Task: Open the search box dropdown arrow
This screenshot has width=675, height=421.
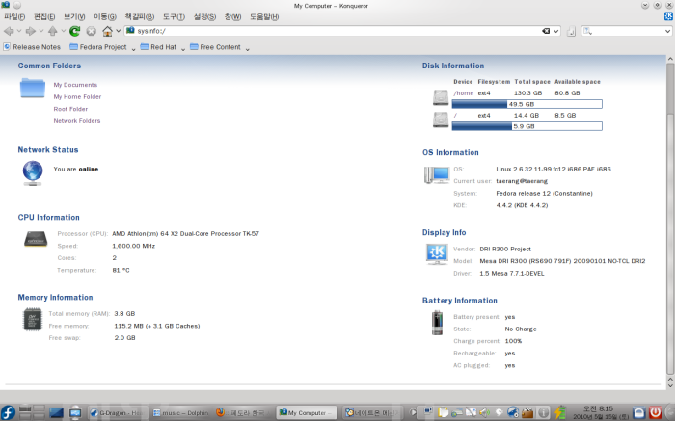Action: coord(667,31)
